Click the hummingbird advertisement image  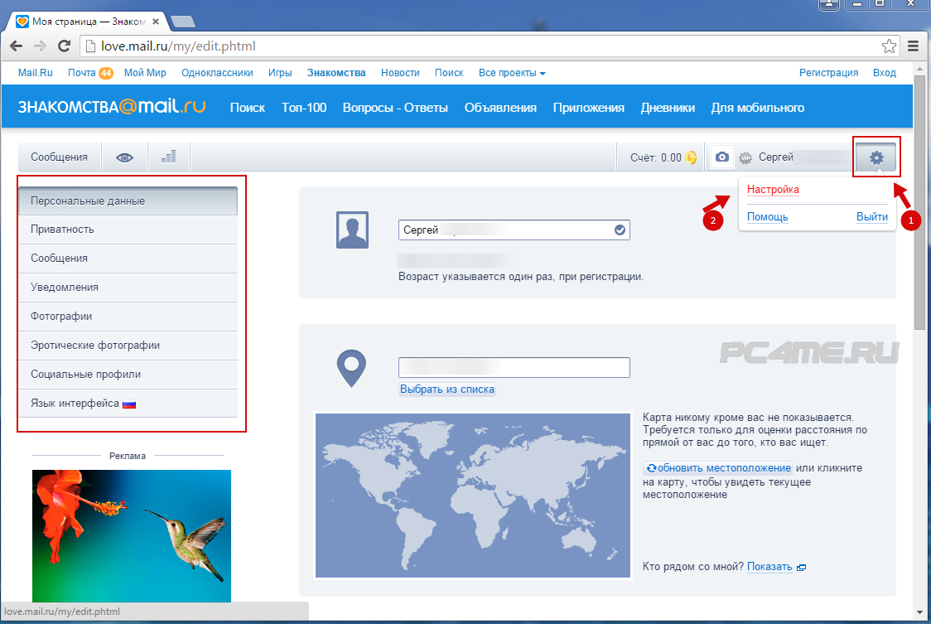click(x=131, y=535)
